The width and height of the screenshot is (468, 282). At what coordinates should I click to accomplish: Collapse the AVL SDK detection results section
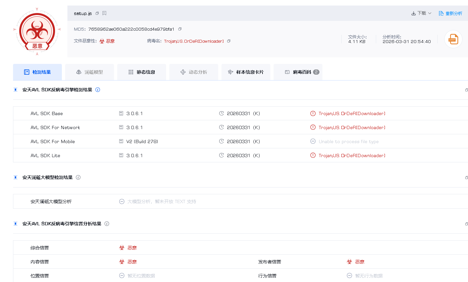[x=466, y=90]
